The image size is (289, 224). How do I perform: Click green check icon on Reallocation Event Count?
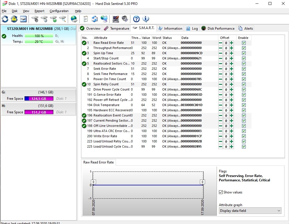pyautogui.click(x=84, y=116)
